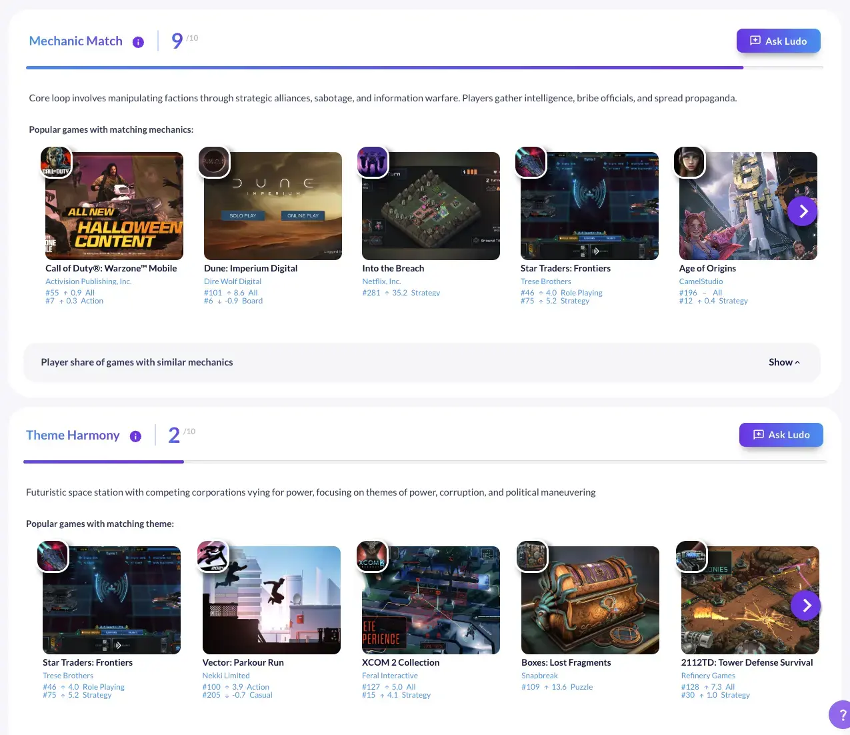850x735 pixels.
Task: Click the Call of Duty®: Warzone™ Mobile title
Action: coord(111,268)
